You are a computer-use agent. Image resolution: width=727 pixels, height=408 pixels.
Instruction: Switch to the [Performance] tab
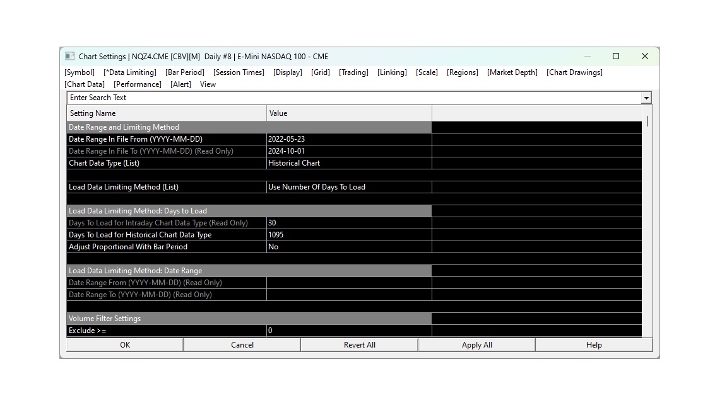point(137,84)
